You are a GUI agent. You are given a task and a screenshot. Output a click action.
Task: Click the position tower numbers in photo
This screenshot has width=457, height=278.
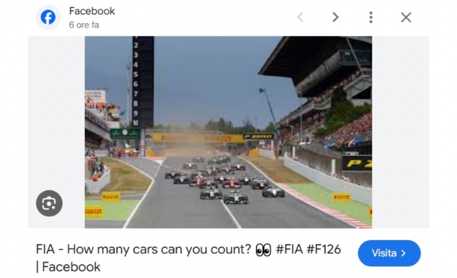[x=143, y=82]
